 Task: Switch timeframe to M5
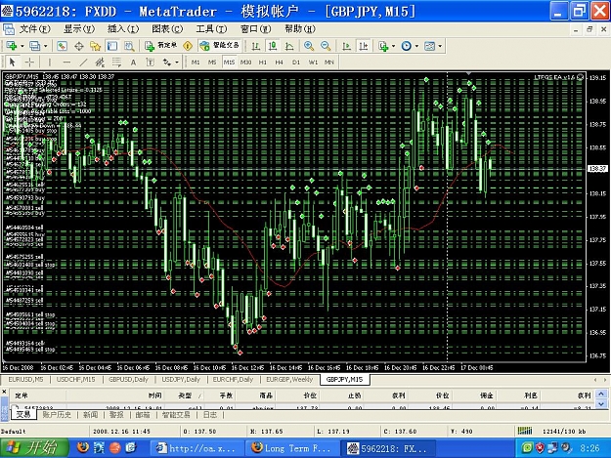tap(212, 62)
